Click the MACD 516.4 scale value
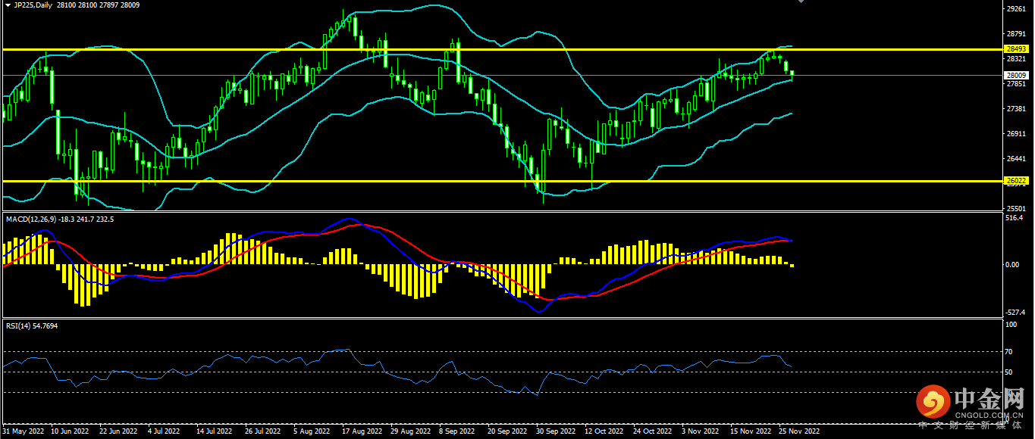Screen dimensions: 1035x439 [x=1013, y=218]
